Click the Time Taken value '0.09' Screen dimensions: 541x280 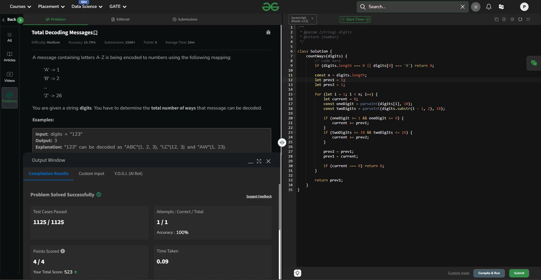(162, 261)
